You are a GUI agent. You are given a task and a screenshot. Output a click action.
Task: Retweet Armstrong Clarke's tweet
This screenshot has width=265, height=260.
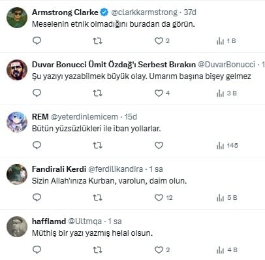click(x=97, y=41)
